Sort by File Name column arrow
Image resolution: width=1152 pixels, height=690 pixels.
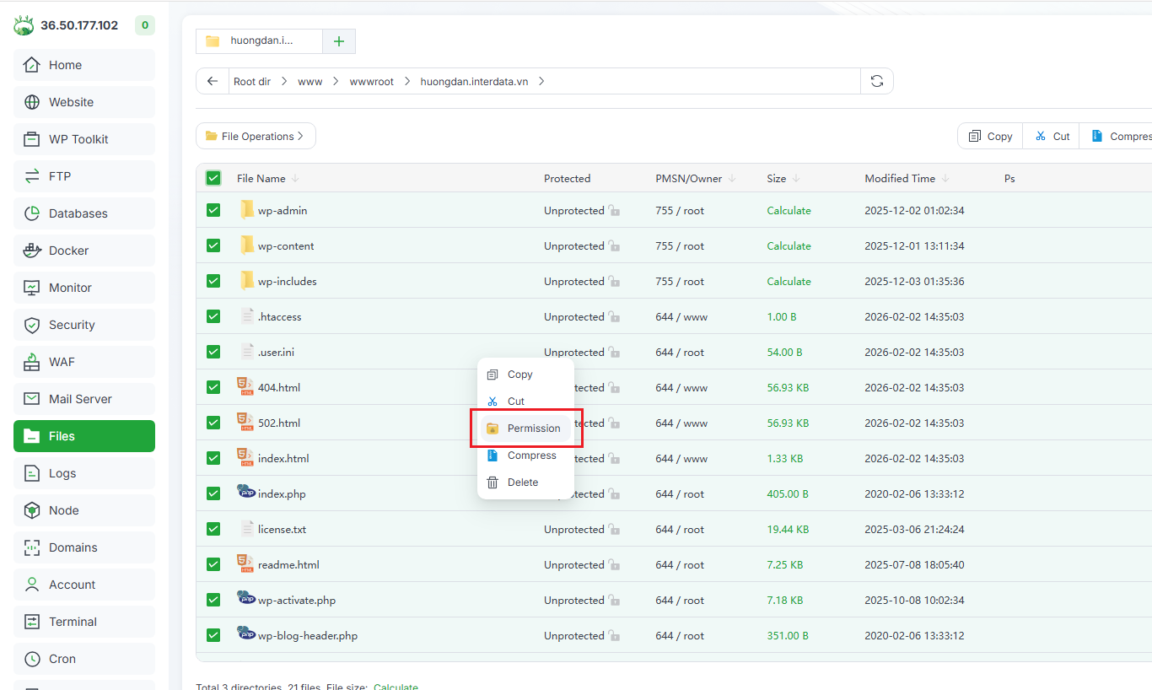(x=296, y=179)
